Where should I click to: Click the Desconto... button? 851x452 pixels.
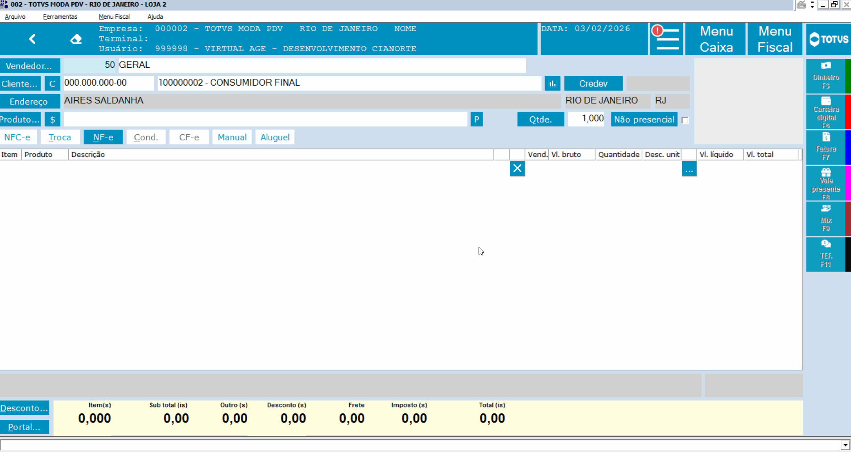(x=25, y=408)
